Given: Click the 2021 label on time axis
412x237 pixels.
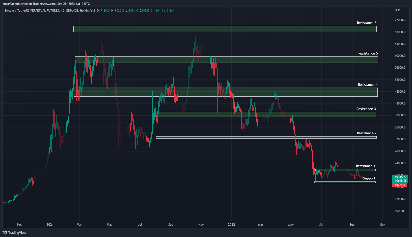Looking at the screenshot, I should pos(50,225).
